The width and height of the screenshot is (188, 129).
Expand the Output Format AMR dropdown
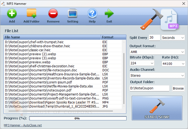click(x=157, y=52)
